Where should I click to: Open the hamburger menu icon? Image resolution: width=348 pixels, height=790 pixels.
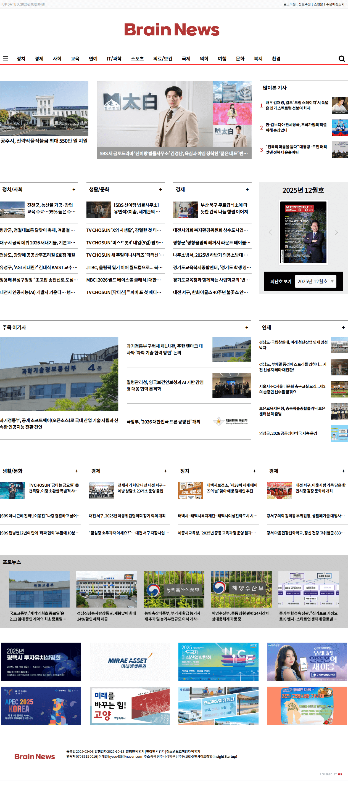click(x=5, y=58)
